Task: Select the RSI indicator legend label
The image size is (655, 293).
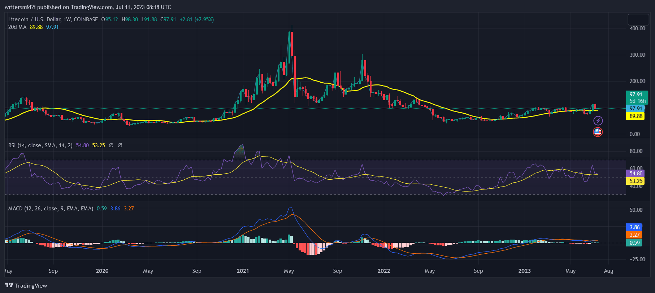Action: [x=40, y=145]
